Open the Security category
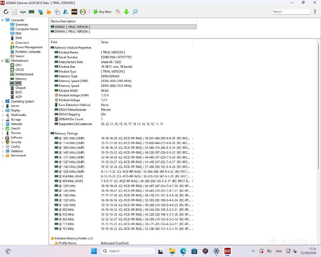 (16, 142)
